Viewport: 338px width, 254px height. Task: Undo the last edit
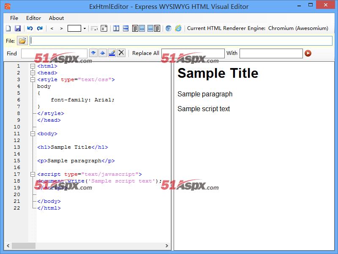[x=30, y=28]
